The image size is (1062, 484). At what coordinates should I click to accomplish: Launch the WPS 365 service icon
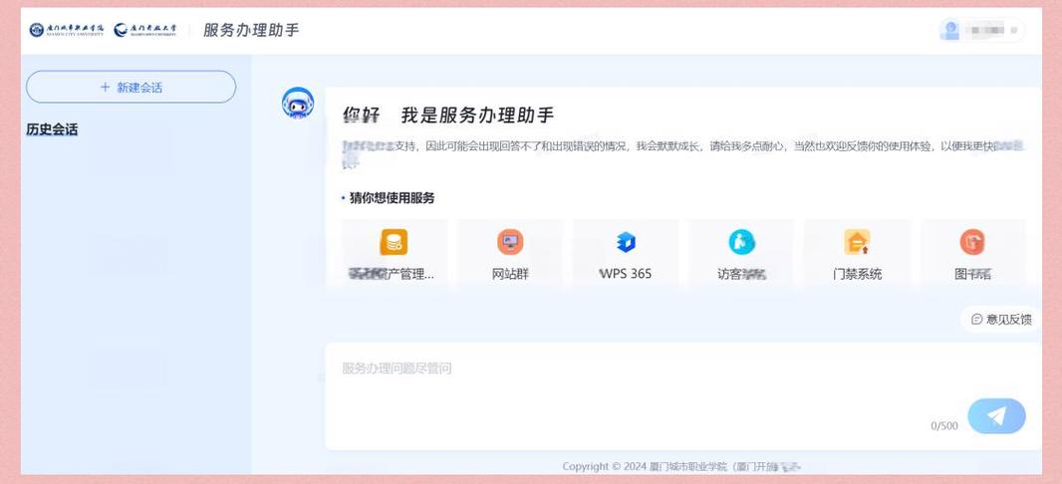coord(626,242)
